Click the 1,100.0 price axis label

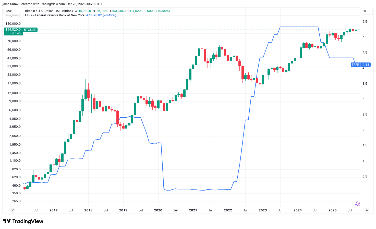click(x=15, y=161)
